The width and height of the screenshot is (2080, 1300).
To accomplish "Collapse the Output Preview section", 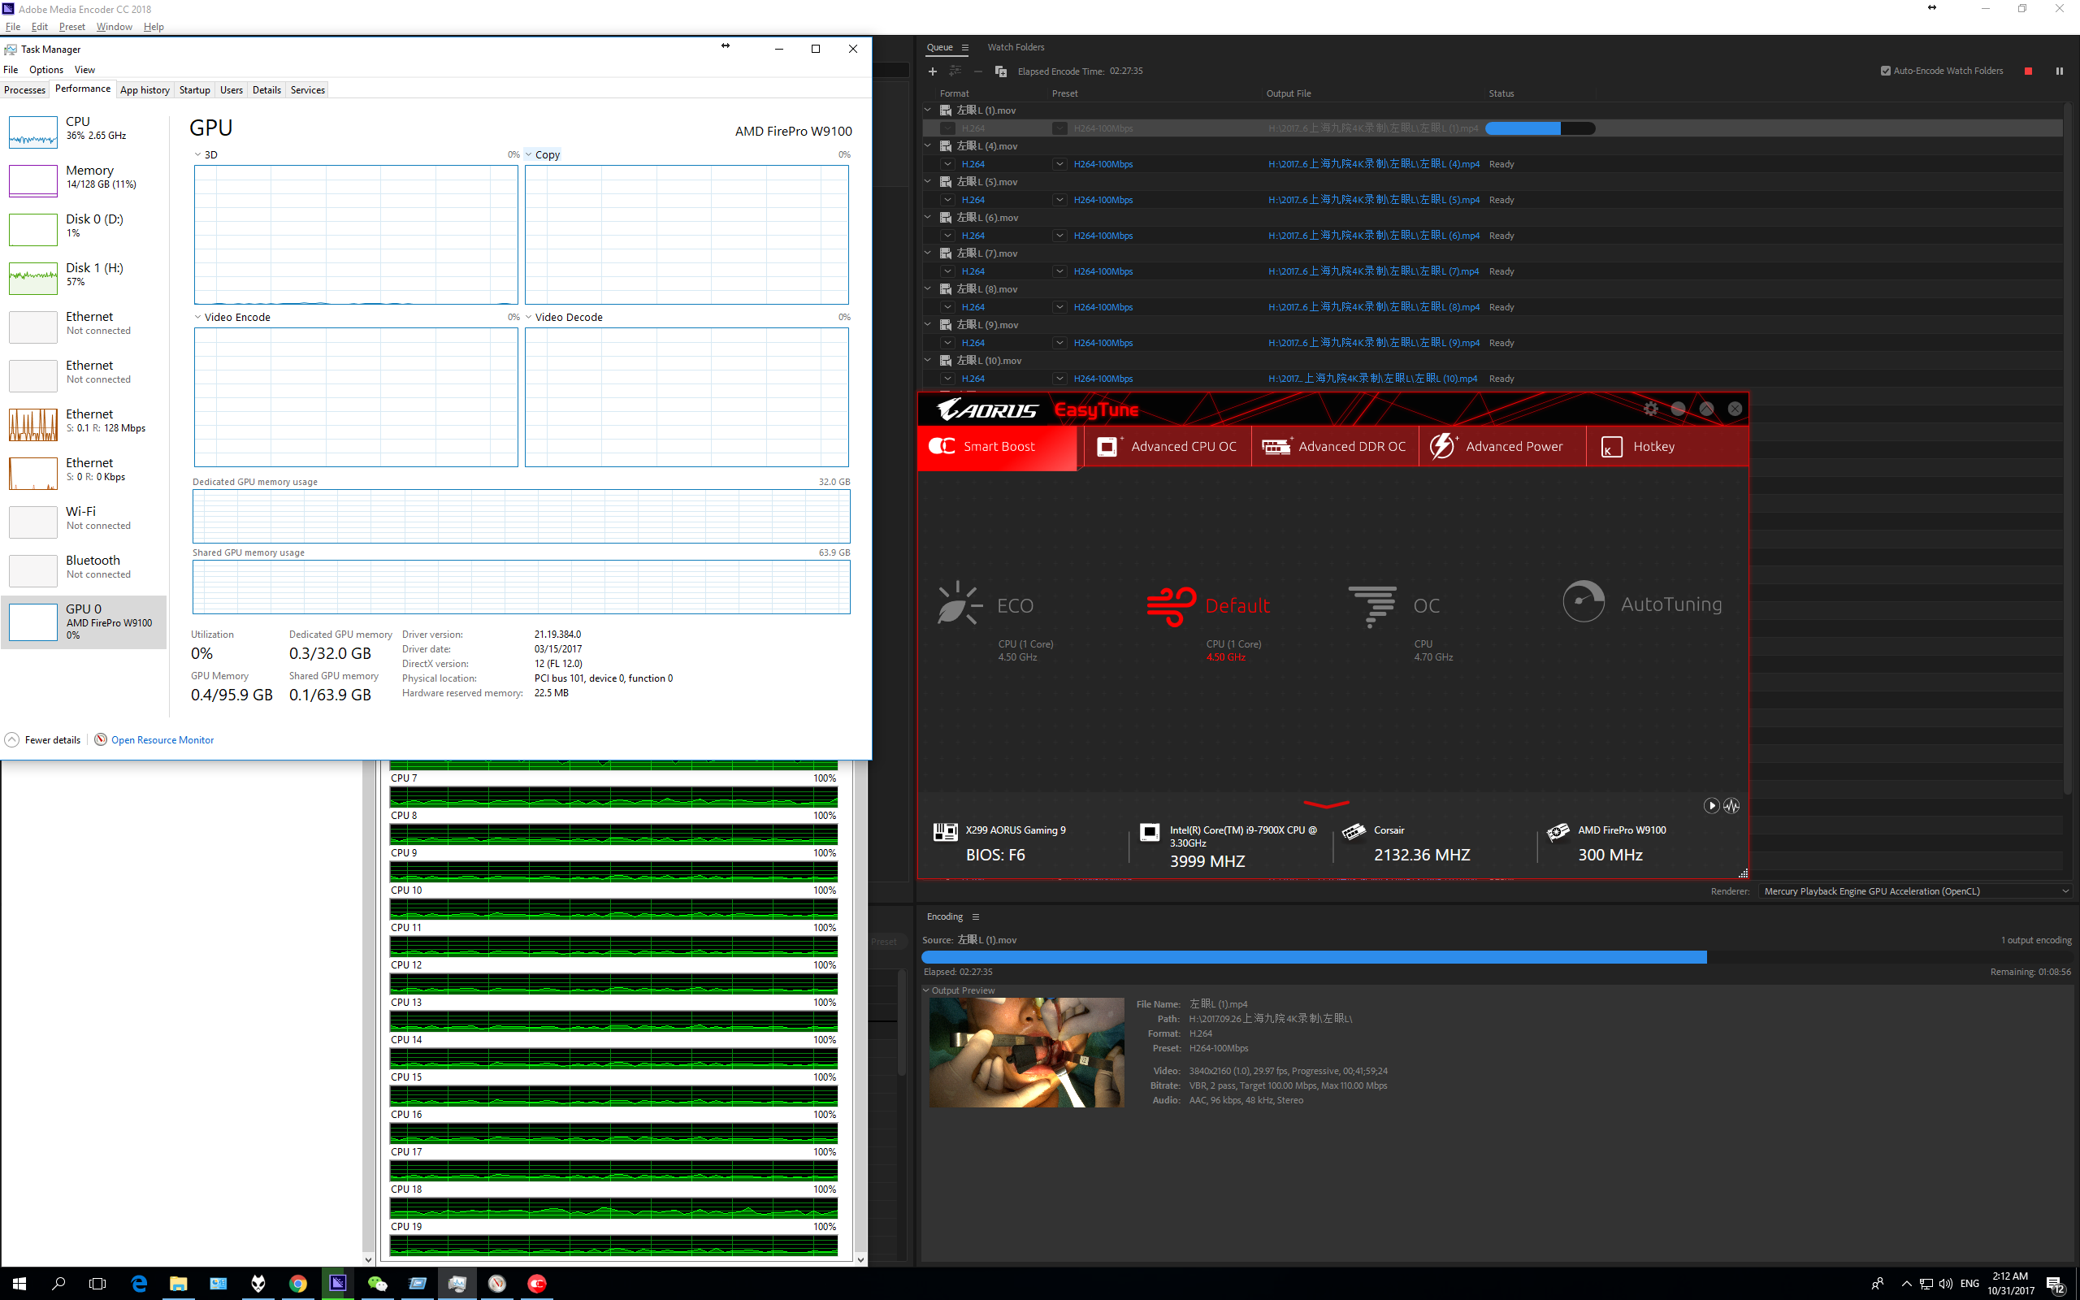I will [x=926, y=990].
